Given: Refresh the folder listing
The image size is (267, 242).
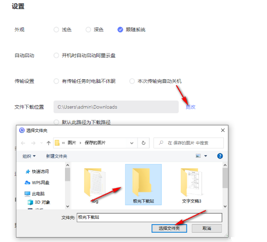Looking at the screenshot, I should pyautogui.click(x=143, y=143).
